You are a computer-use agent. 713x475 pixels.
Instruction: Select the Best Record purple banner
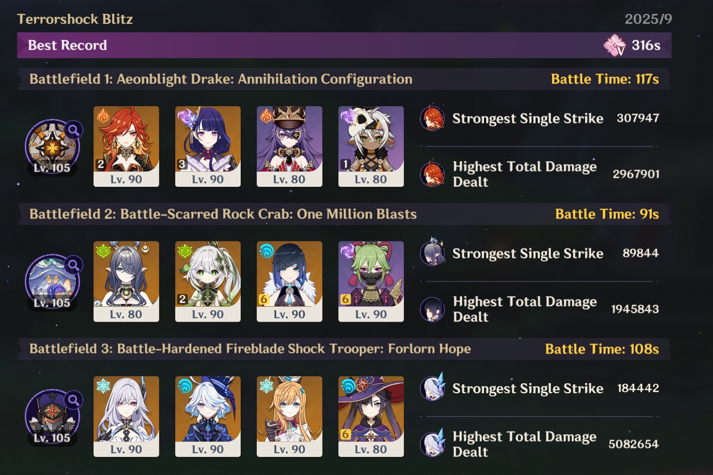[x=344, y=45]
